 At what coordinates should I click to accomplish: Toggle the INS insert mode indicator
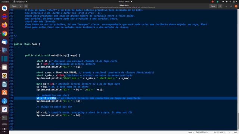(235, 133)
